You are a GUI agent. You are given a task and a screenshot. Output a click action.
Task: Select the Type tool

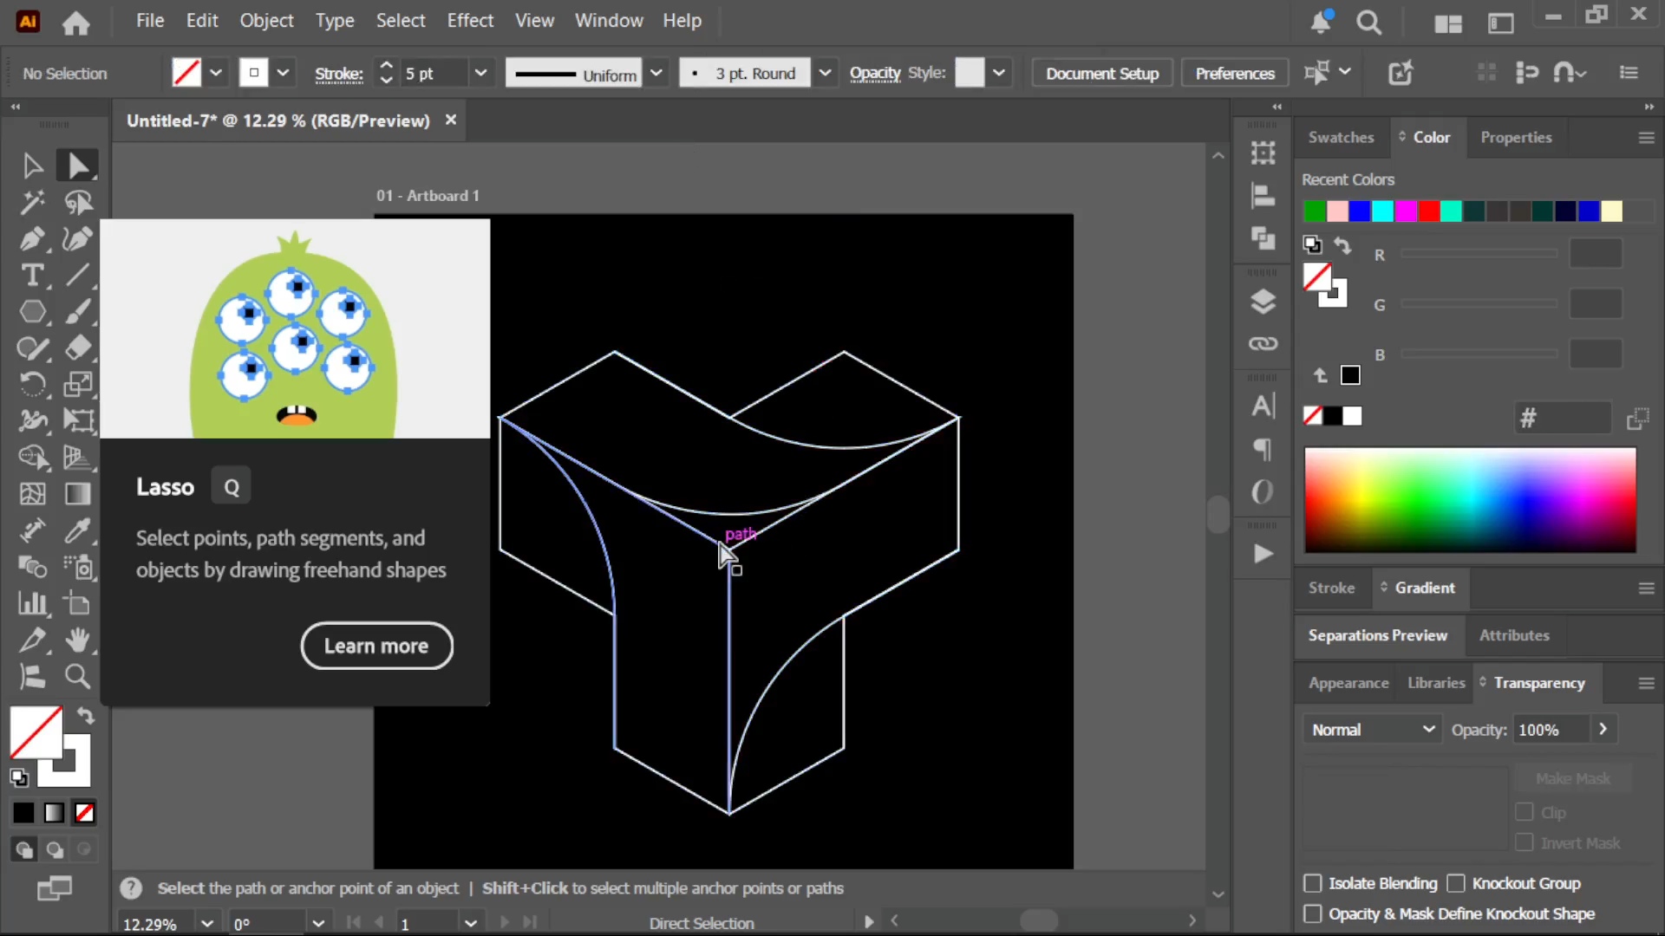(32, 275)
